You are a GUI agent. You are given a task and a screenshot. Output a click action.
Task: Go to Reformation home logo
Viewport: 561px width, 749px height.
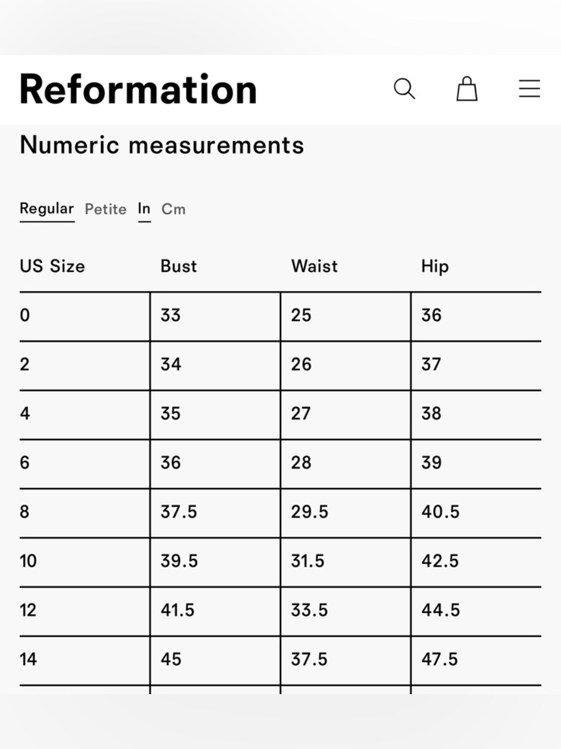coord(138,89)
